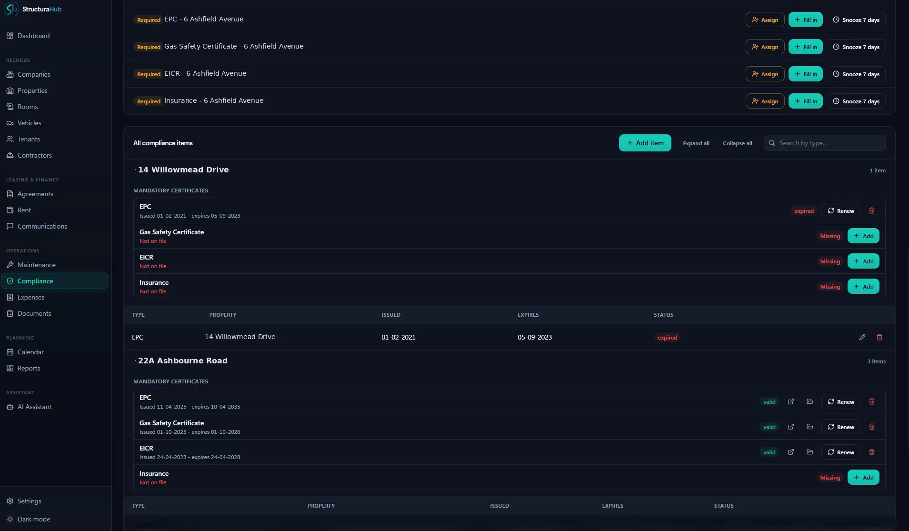Delete the Ashbourne Road Gas Safety Certificate
The width and height of the screenshot is (909, 531).
[872, 427]
